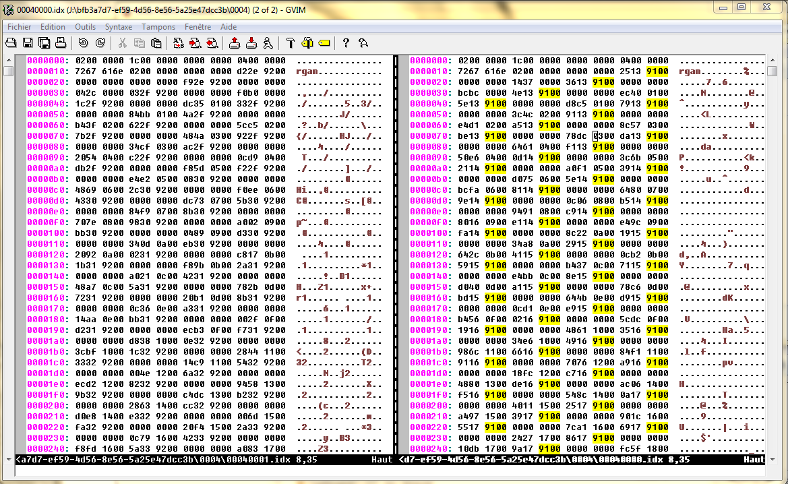The height and width of the screenshot is (484, 788).
Task: Click the Find Next icon
Action: coord(195,43)
